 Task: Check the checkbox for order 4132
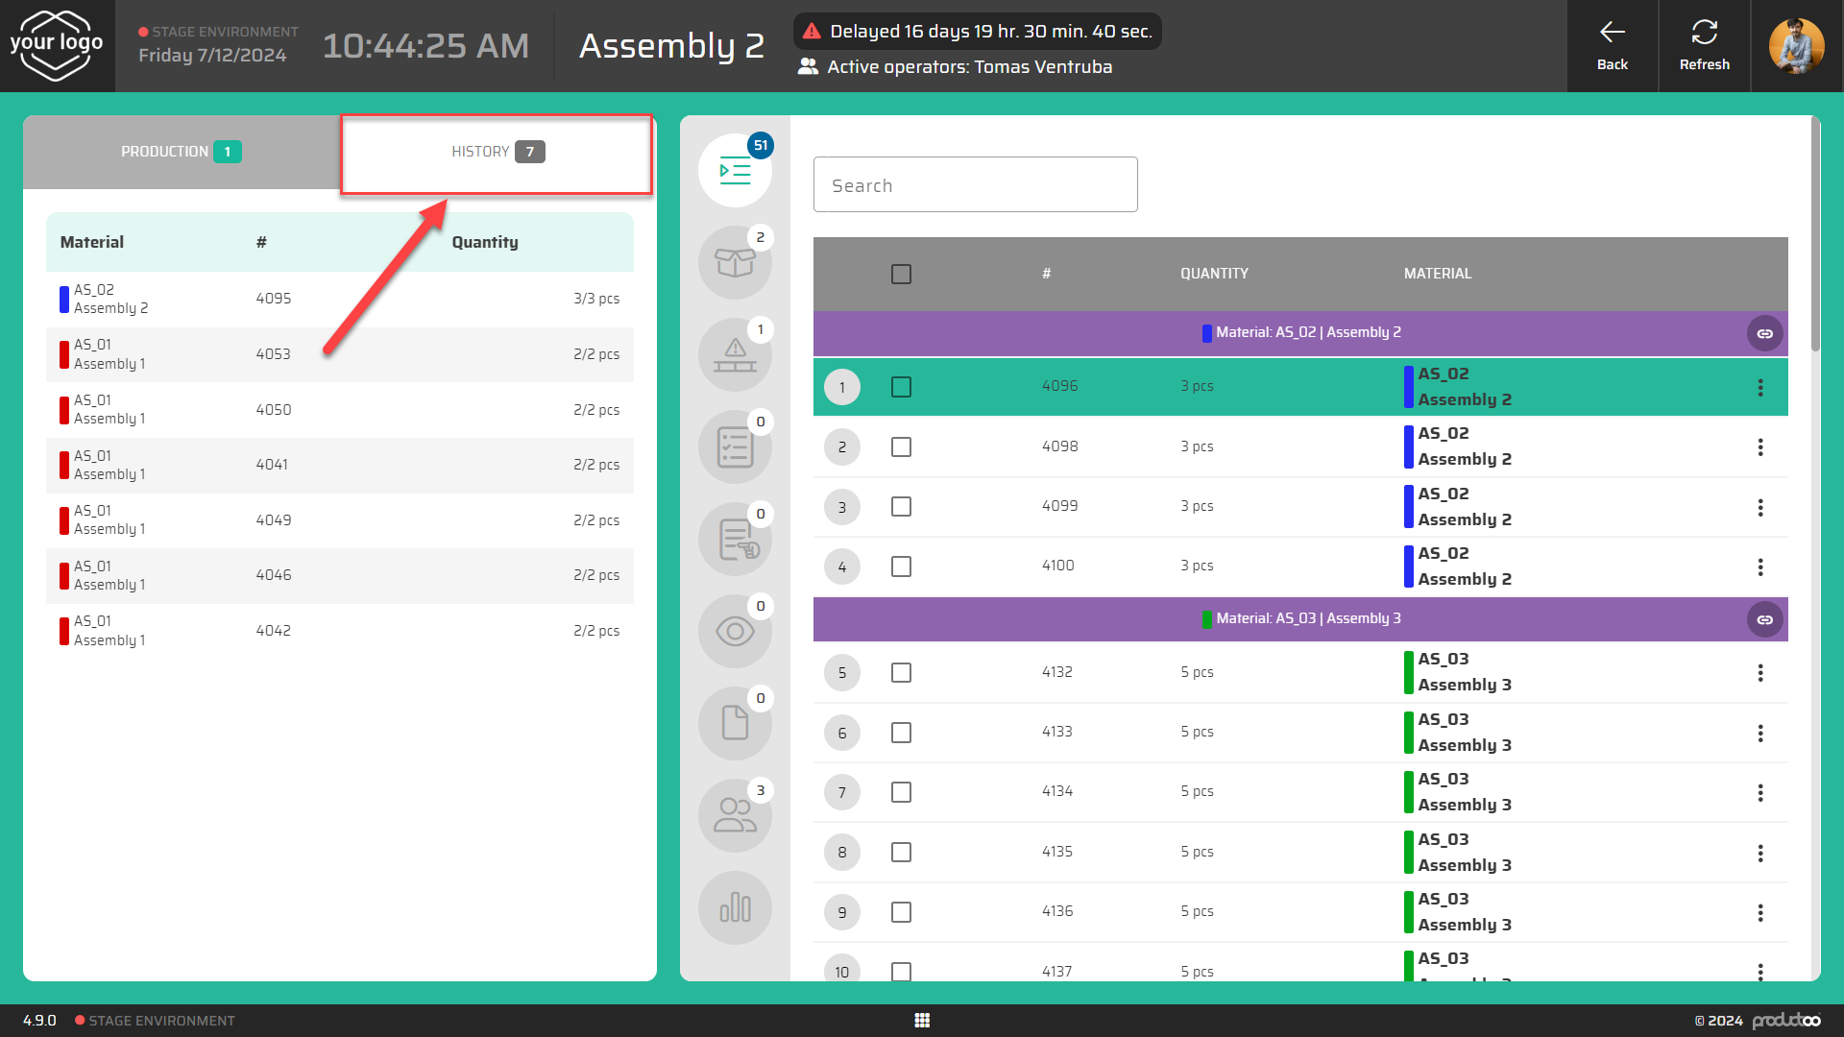[x=901, y=672]
